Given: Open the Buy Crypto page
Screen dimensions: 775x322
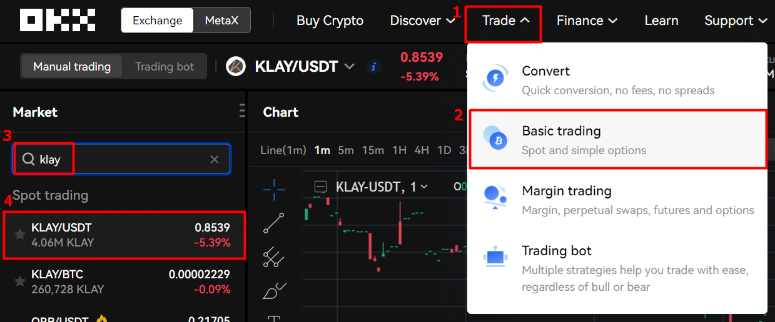Looking at the screenshot, I should [330, 21].
